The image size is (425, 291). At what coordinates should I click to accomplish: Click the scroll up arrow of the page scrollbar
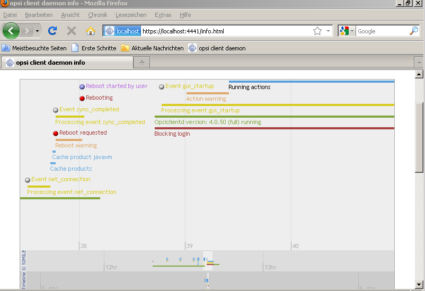tap(419, 74)
